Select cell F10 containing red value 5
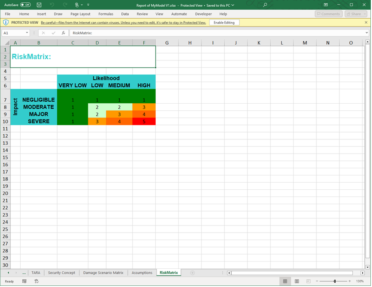This screenshot has width=372, height=287. (144, 121)
